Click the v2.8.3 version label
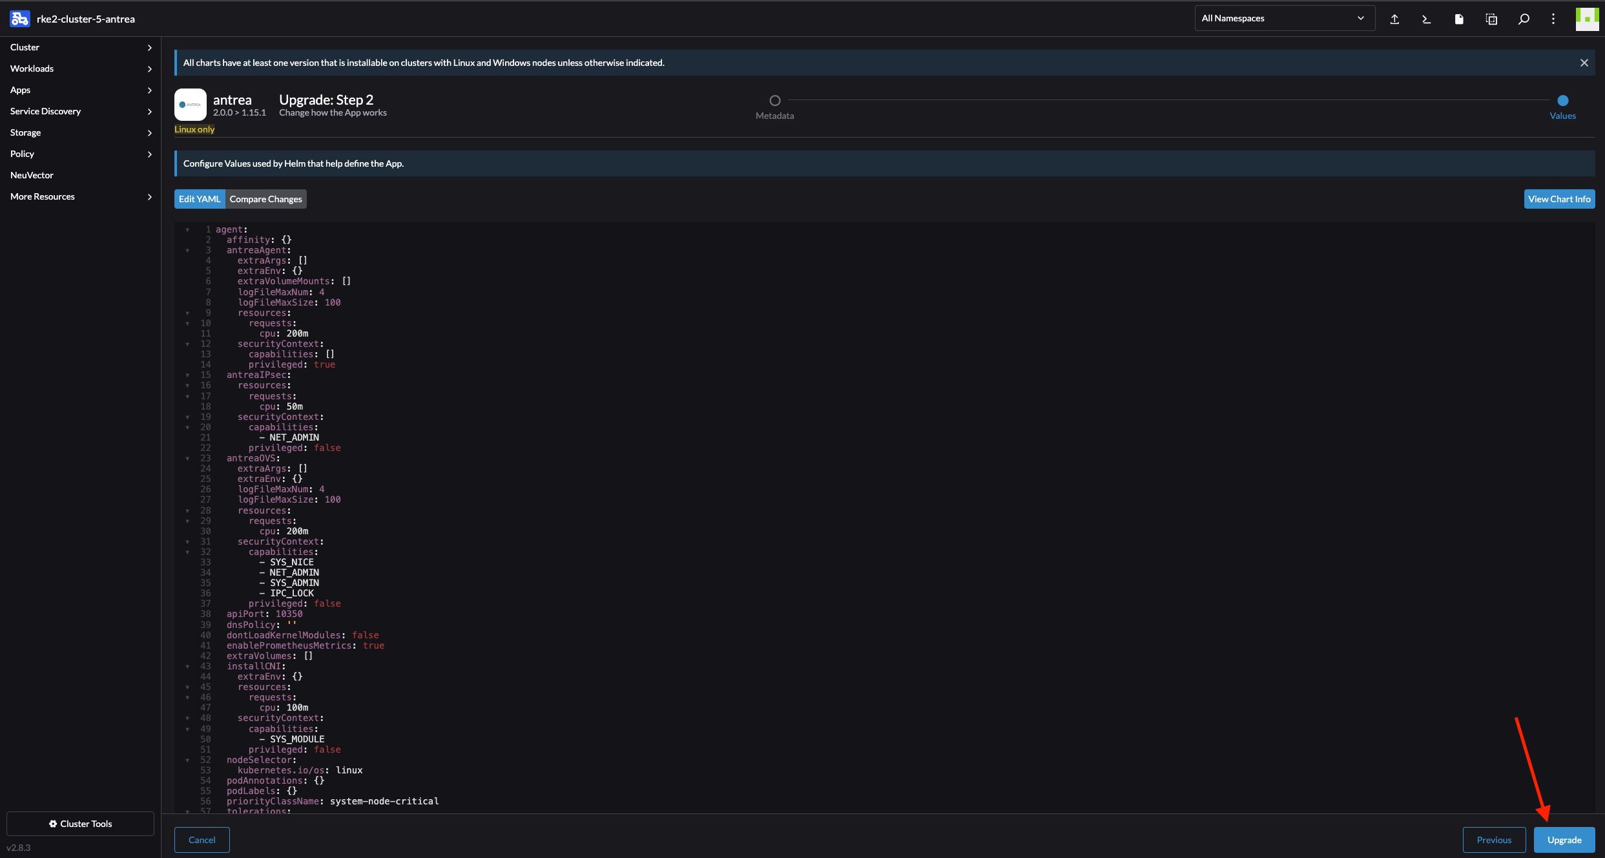Image resolution: width=1605 pixels, height=858 pixels. (19, 848)
